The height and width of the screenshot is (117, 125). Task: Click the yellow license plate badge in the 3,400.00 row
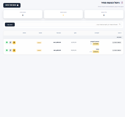point(96,44)
